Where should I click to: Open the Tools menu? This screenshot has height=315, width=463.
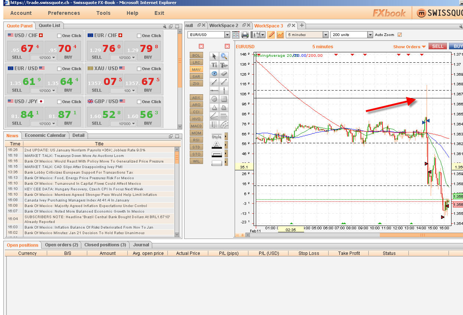click(x=103, y=13)
